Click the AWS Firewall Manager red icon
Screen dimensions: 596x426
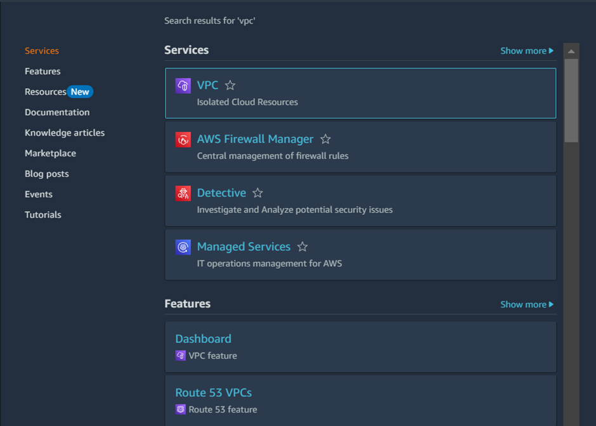coord(183,139)
